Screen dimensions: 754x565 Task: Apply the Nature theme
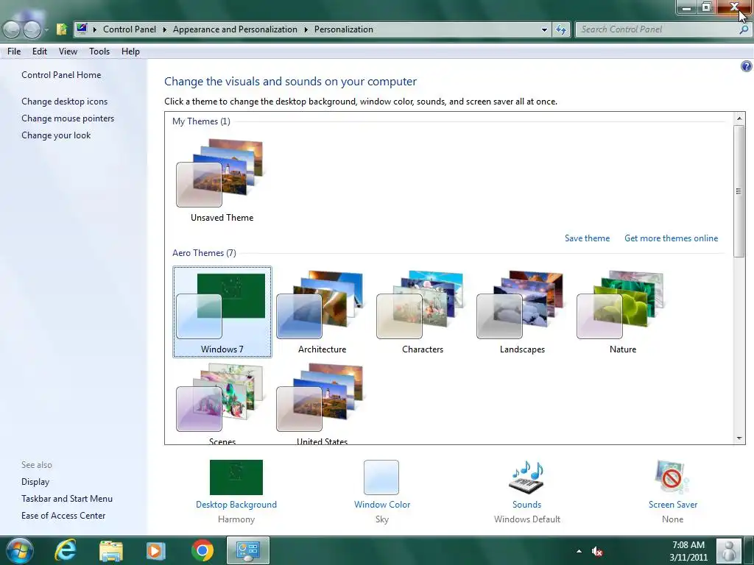[622, 312]
